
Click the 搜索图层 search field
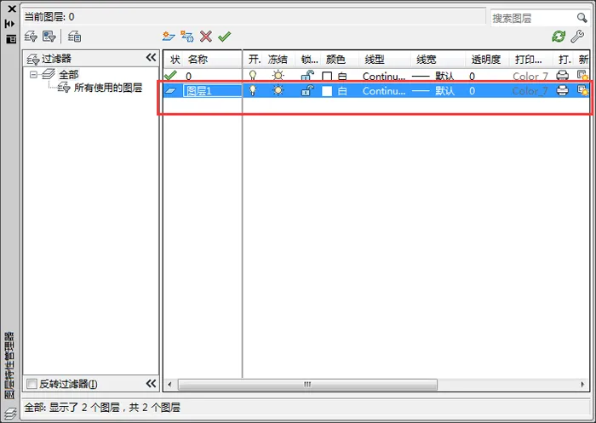[x=528, y=17]
